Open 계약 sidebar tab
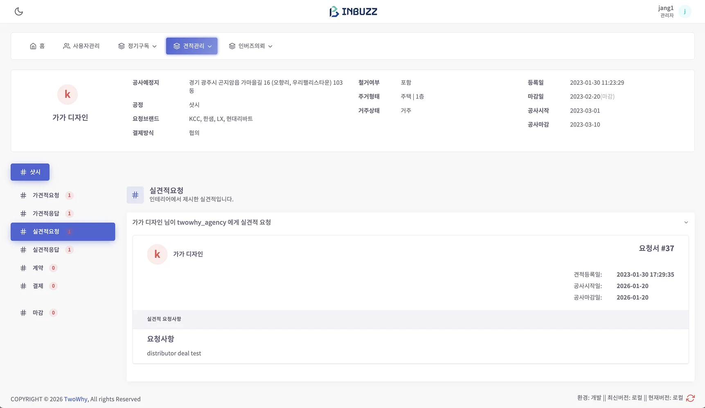Screen dimensions: 705x408 (63, 268)
